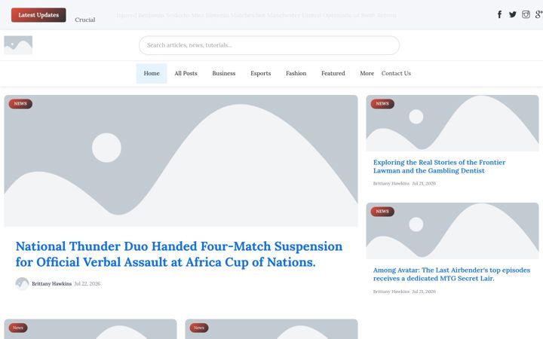Image resolution: width=543 pixels, height=339 pixels.
Task: Open the Facebook social icon
Action: [x=499, y=14]
